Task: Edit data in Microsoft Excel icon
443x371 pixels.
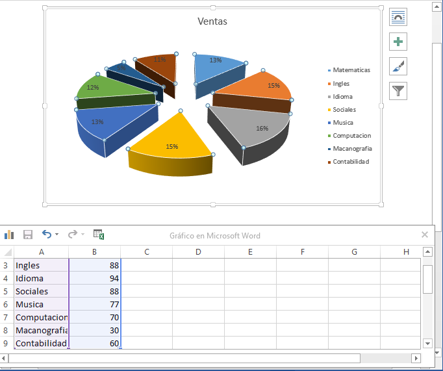Action: click(x=99, y=235)
